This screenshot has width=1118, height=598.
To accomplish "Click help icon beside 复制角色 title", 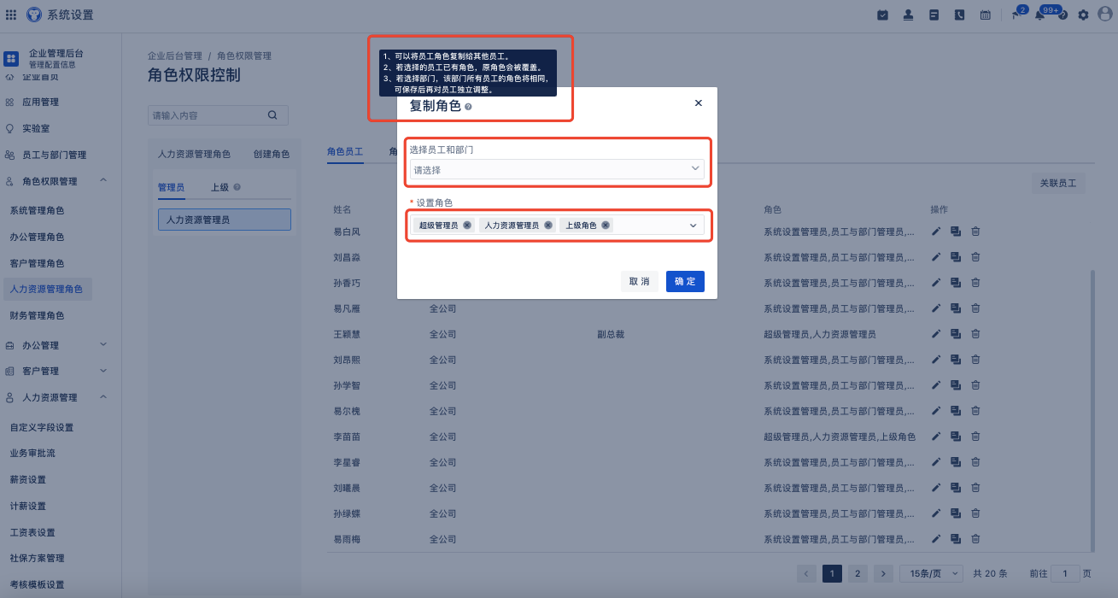I will pyautogui.click(x=468, y=107).
